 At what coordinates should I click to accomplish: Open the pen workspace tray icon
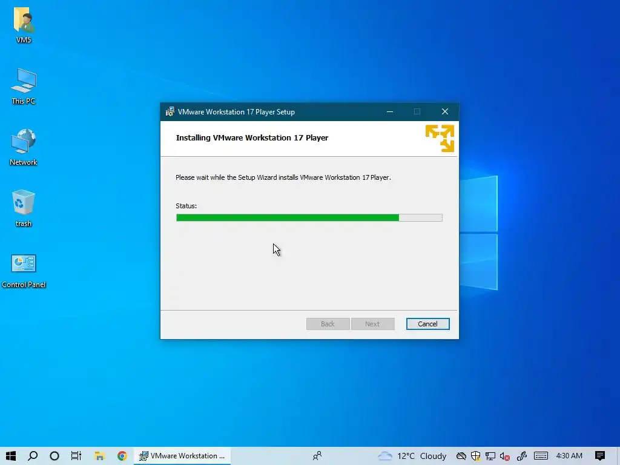click(x=521, y=456)
